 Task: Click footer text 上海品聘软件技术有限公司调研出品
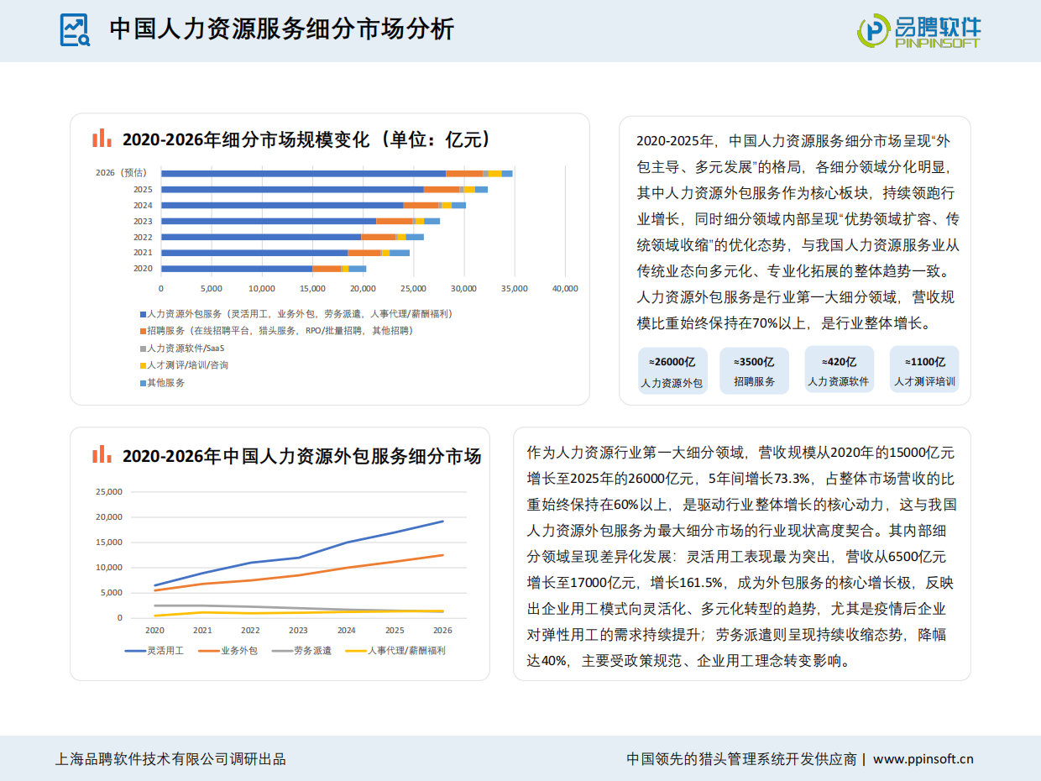(170, 759)
